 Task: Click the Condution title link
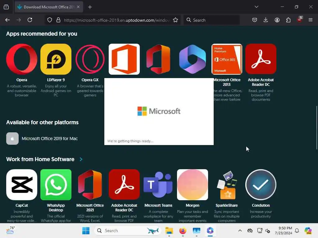(261, 205)
